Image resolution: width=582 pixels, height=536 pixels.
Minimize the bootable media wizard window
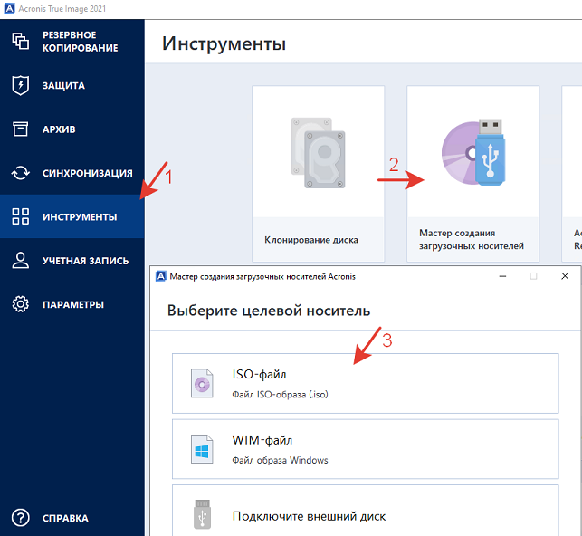[502, 276]
